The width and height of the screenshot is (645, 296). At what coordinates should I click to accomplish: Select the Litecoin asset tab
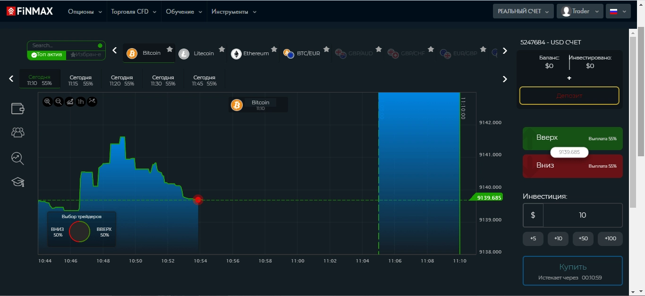[201, 53]
